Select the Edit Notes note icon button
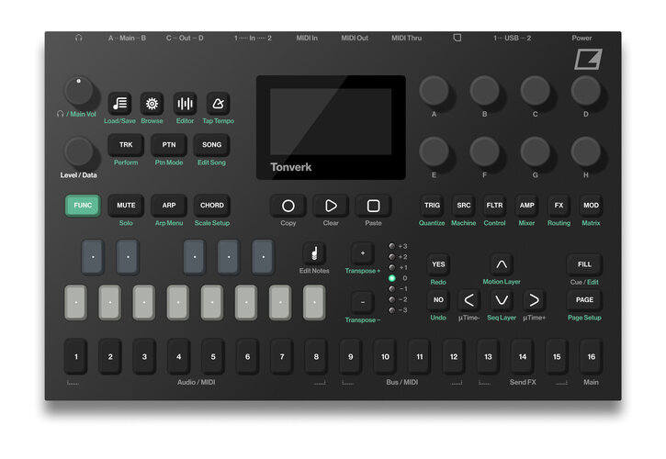The width and height of the screenshot is (666, 459). (314, 253)
